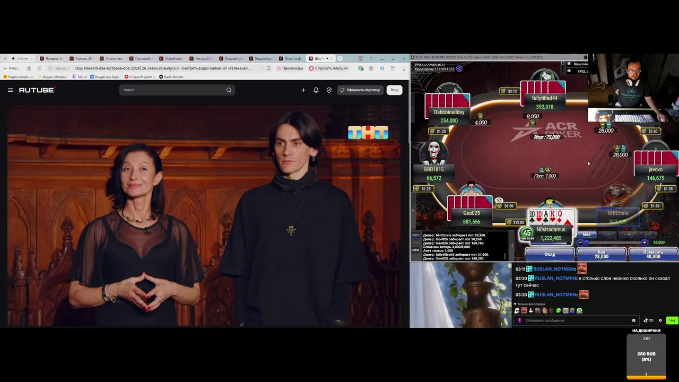Image resolution: width=679 pixels, height=382 pixels.
Task: Open the Twitch bookmark
Action: click(x=80, y=77)
